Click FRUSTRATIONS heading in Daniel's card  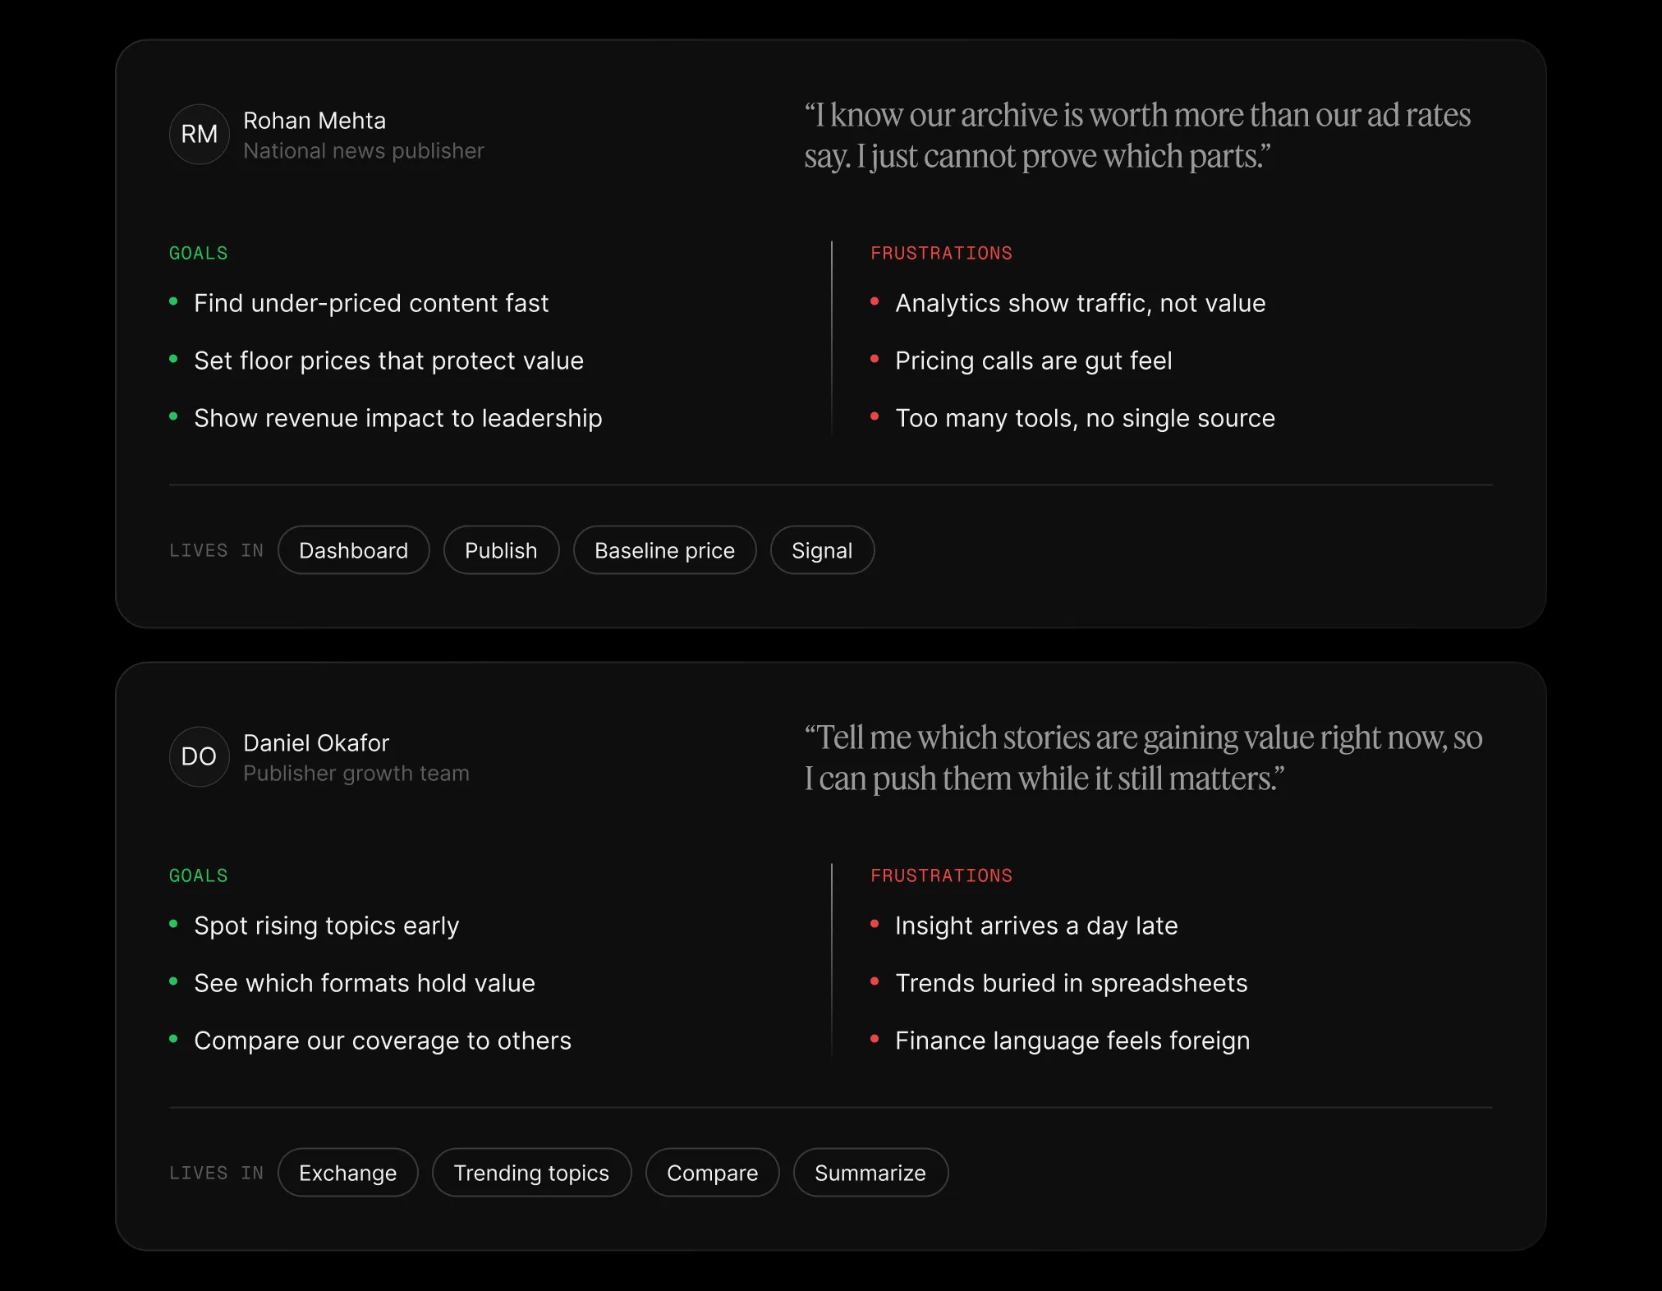pyautogui.click(x=942, y=875)
